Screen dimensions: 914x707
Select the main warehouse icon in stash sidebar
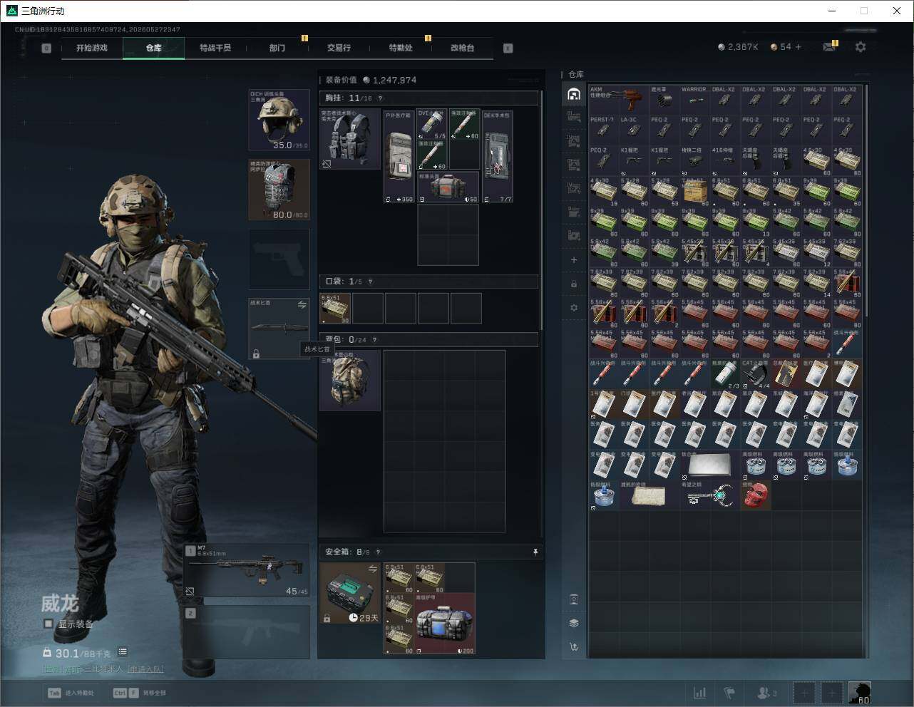[574, 94]
